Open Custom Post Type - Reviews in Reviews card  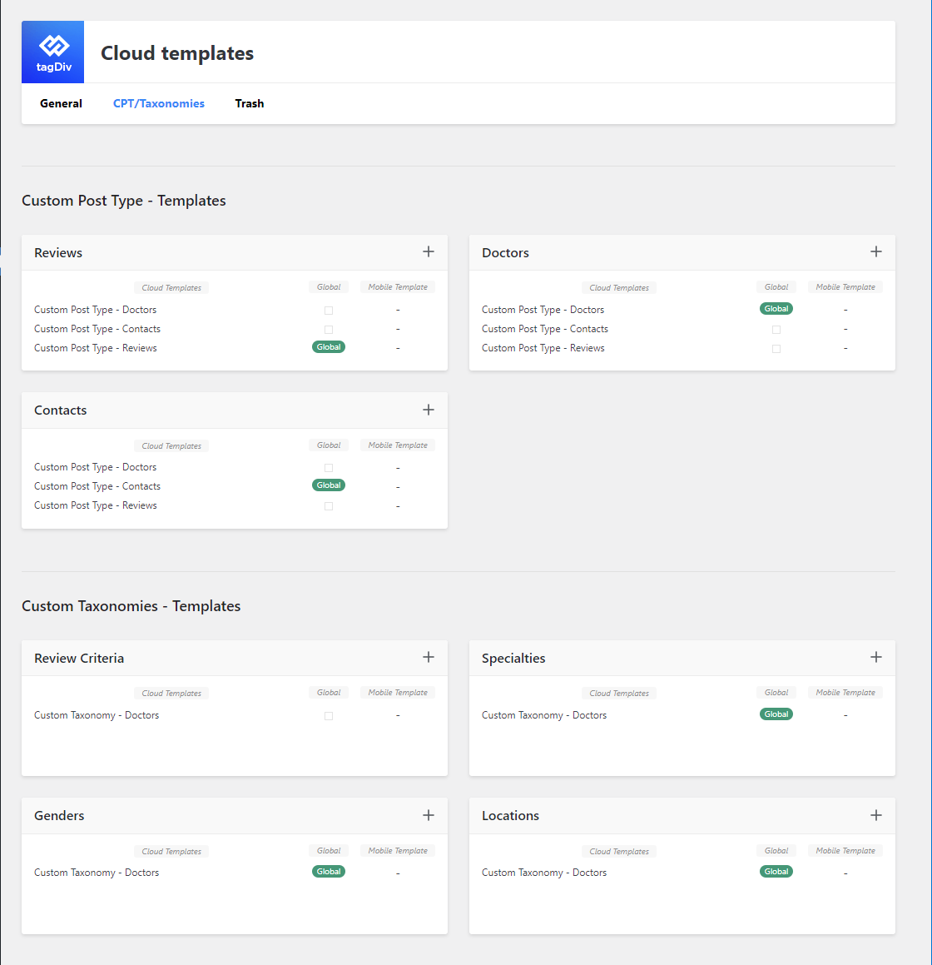click(x=96, y=348)
